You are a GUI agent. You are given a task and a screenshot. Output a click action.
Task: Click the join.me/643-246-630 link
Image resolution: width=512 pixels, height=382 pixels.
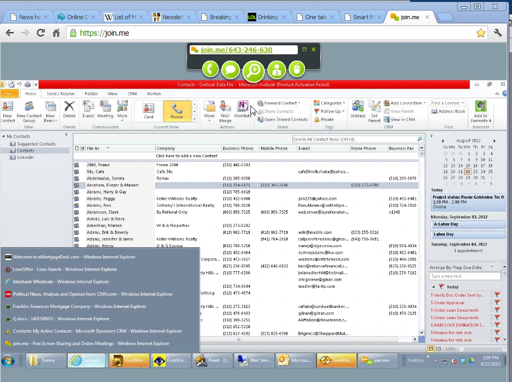point(237,50)
